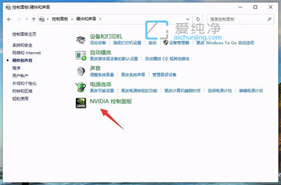Click 高级打印机设置 link
Screen dimensions: 281x185
tap(127, 43)
